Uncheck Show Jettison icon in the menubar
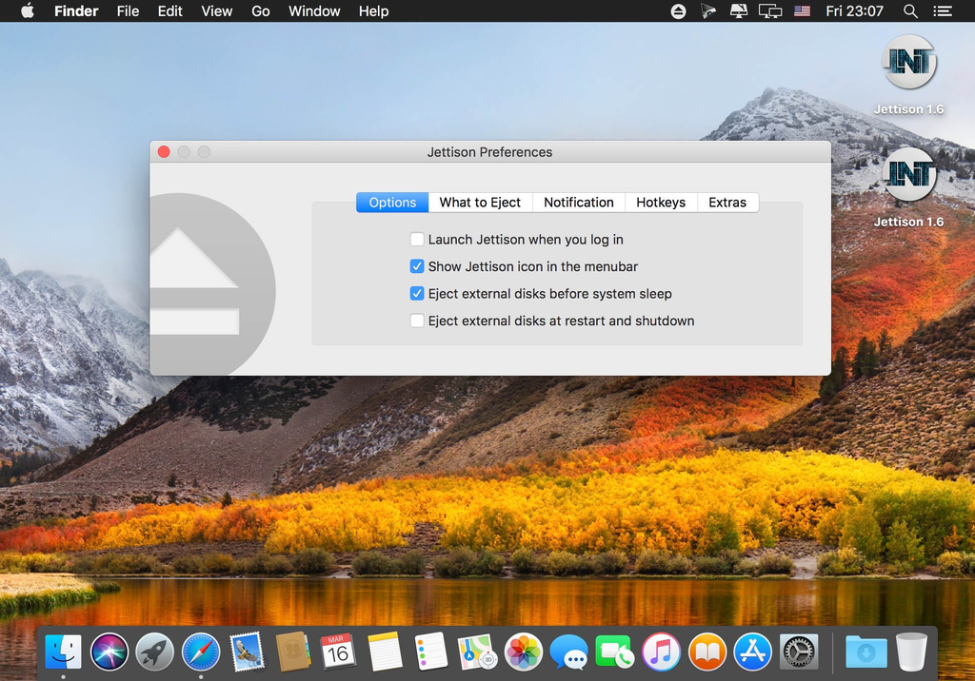This screenshot has width=975, height=681. 417,266
